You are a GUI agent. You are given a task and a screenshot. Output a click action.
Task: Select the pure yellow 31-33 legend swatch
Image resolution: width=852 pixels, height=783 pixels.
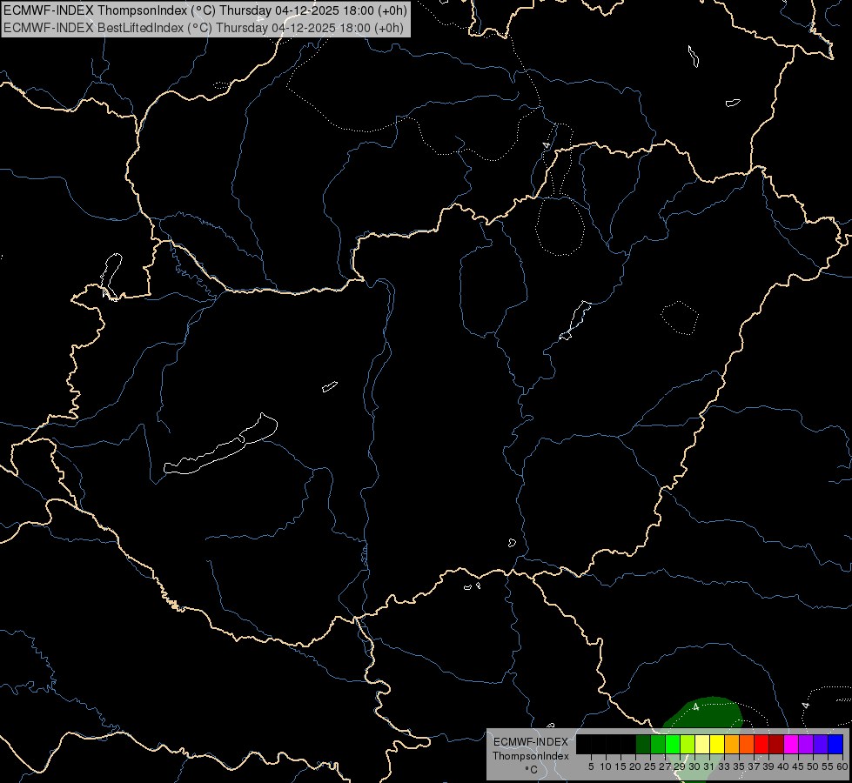pos(717,744)
